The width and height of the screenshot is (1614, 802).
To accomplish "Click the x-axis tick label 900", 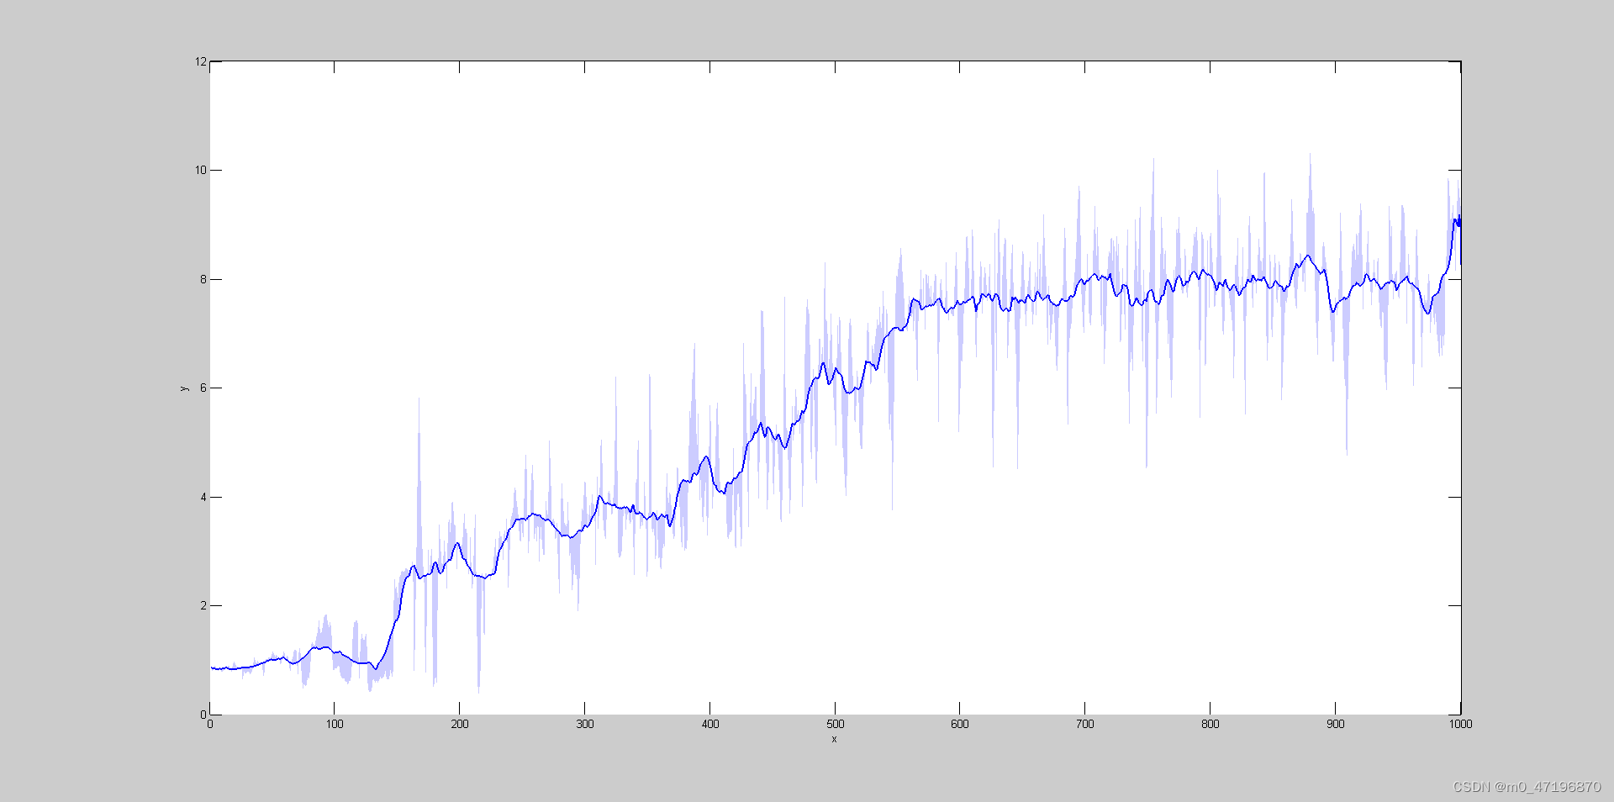I will click(x=1336, y=724).
